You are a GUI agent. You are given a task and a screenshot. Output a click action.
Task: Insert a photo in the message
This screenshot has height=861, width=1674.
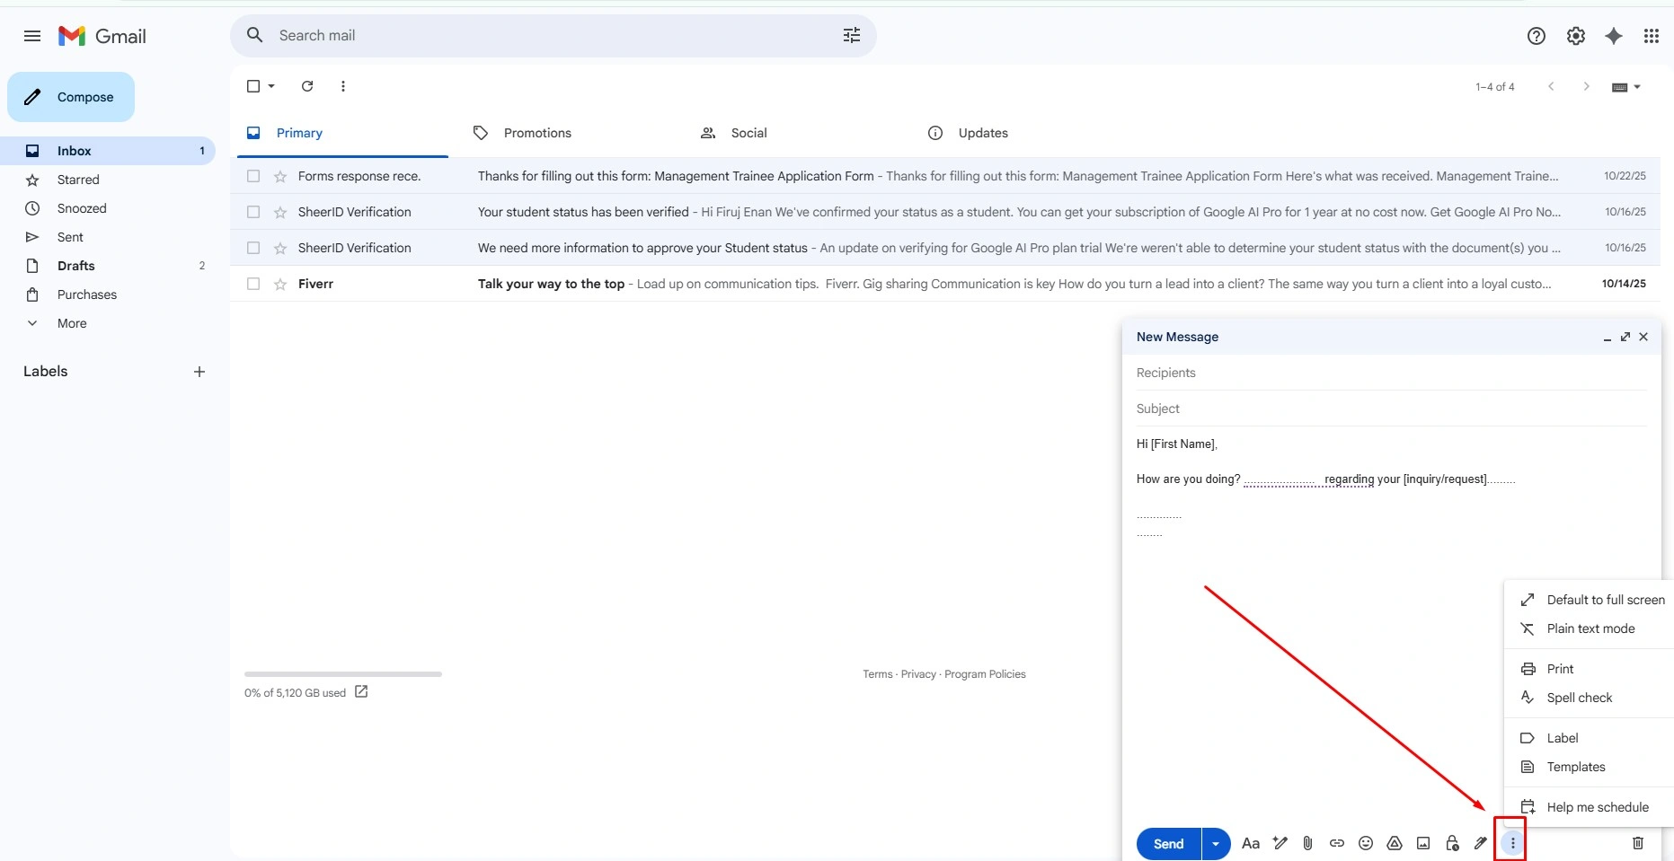click(1423, 843)
